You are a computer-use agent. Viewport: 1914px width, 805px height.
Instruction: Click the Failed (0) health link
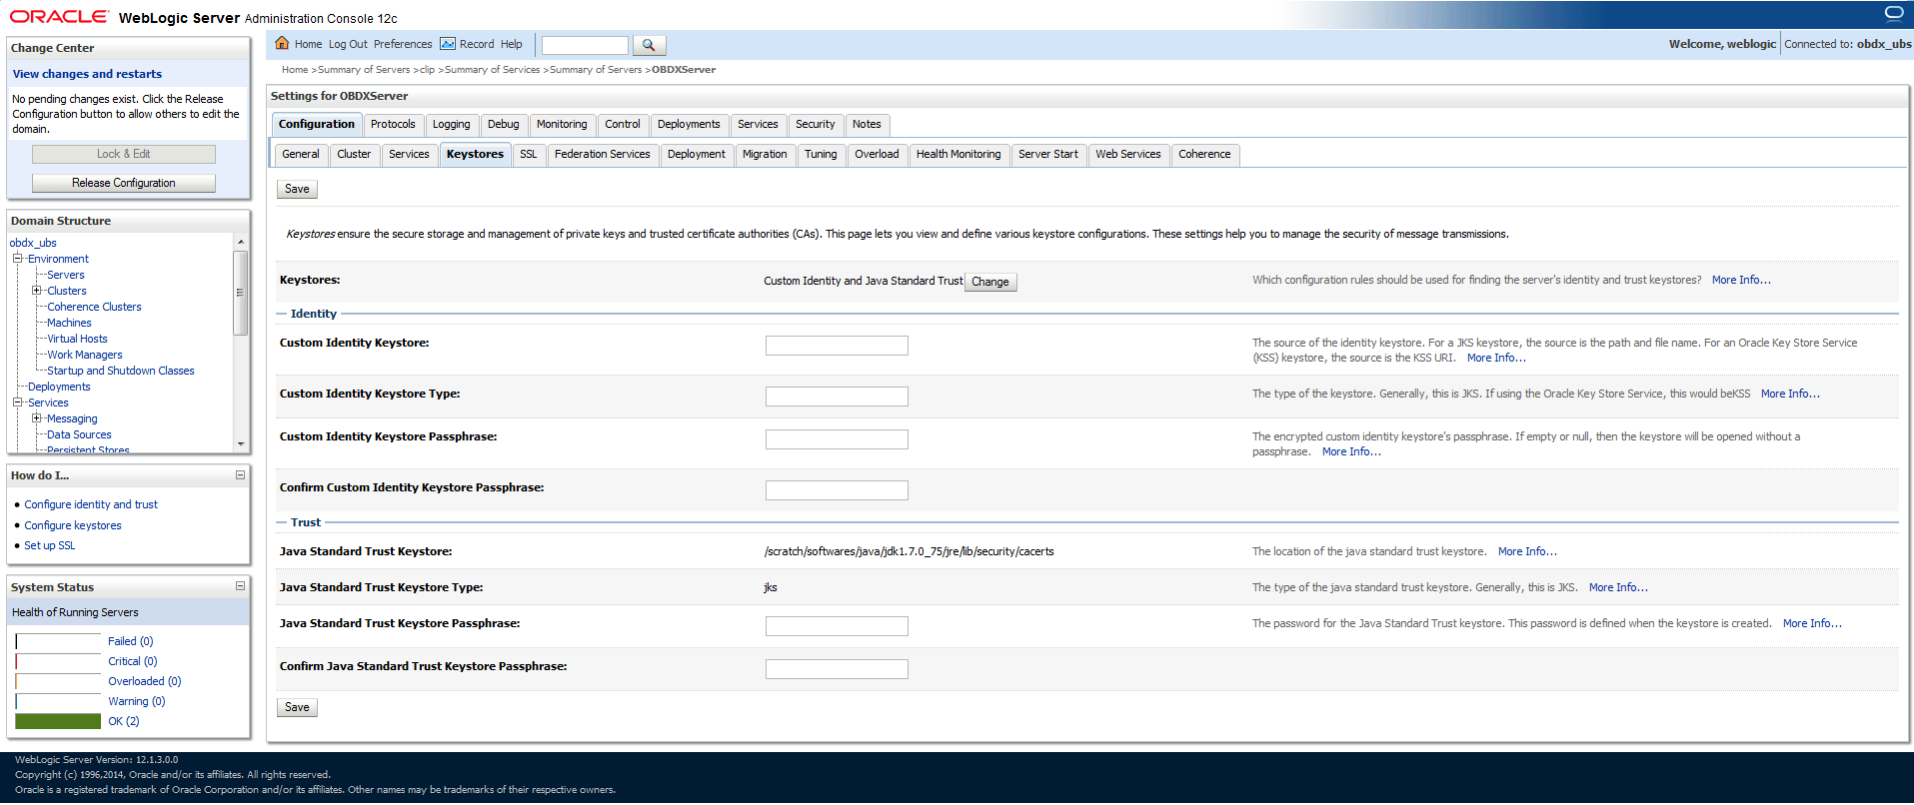coord(131,641)
